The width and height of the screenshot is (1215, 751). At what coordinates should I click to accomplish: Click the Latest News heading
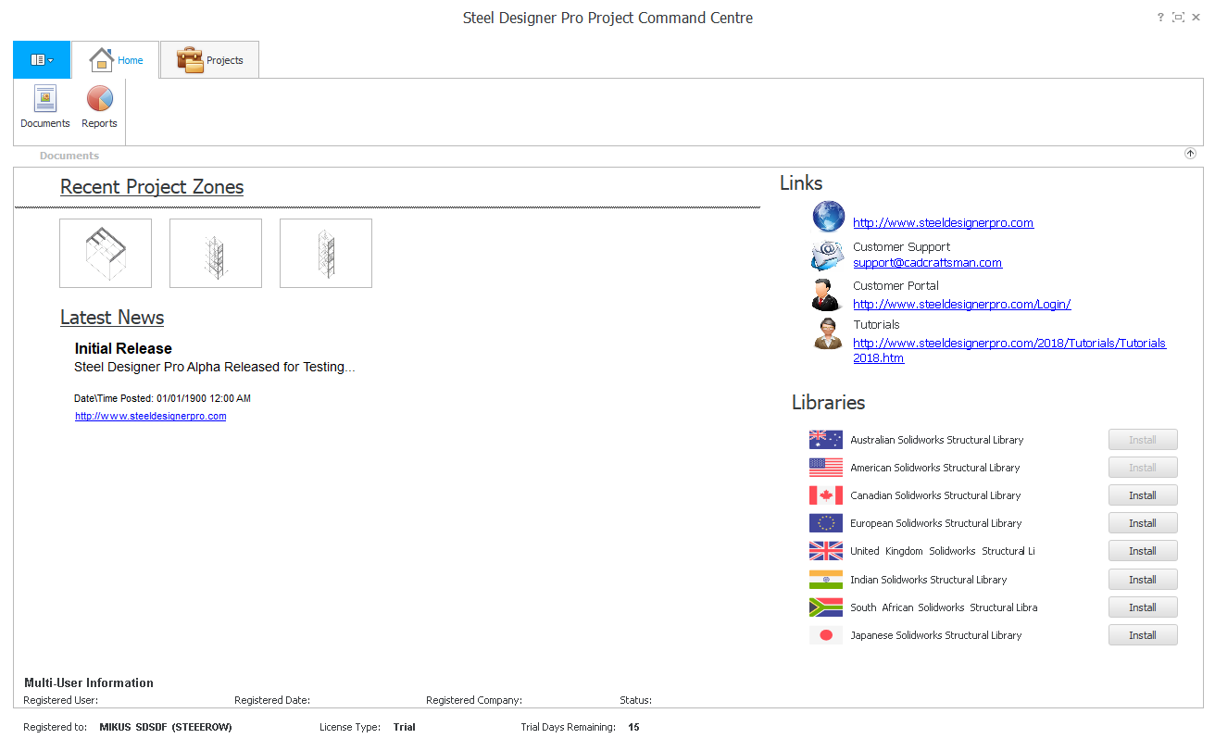pyautogui.click(x=112, y=318)
